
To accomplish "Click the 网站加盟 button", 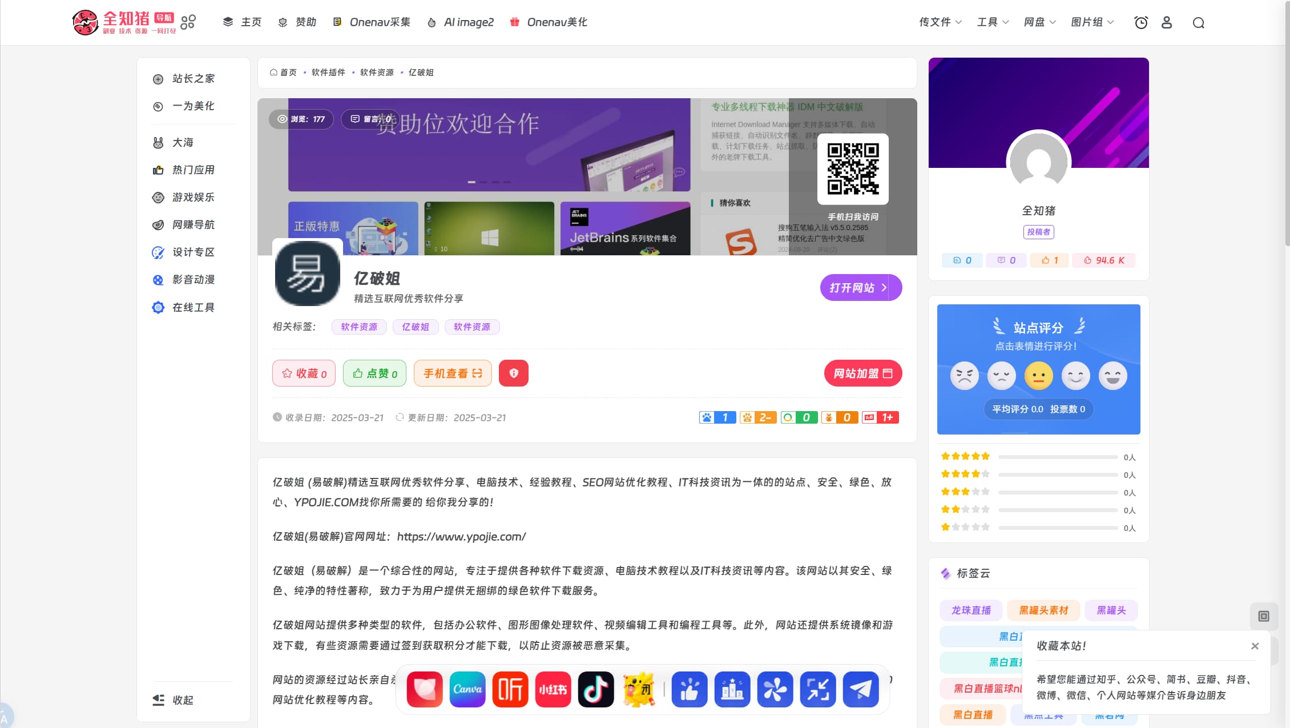I will (863, 373).
